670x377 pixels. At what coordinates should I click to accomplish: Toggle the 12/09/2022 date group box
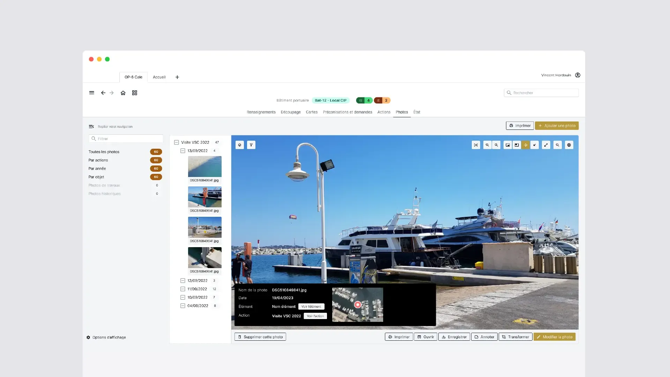pyautogui.click(x=183, y=281)
